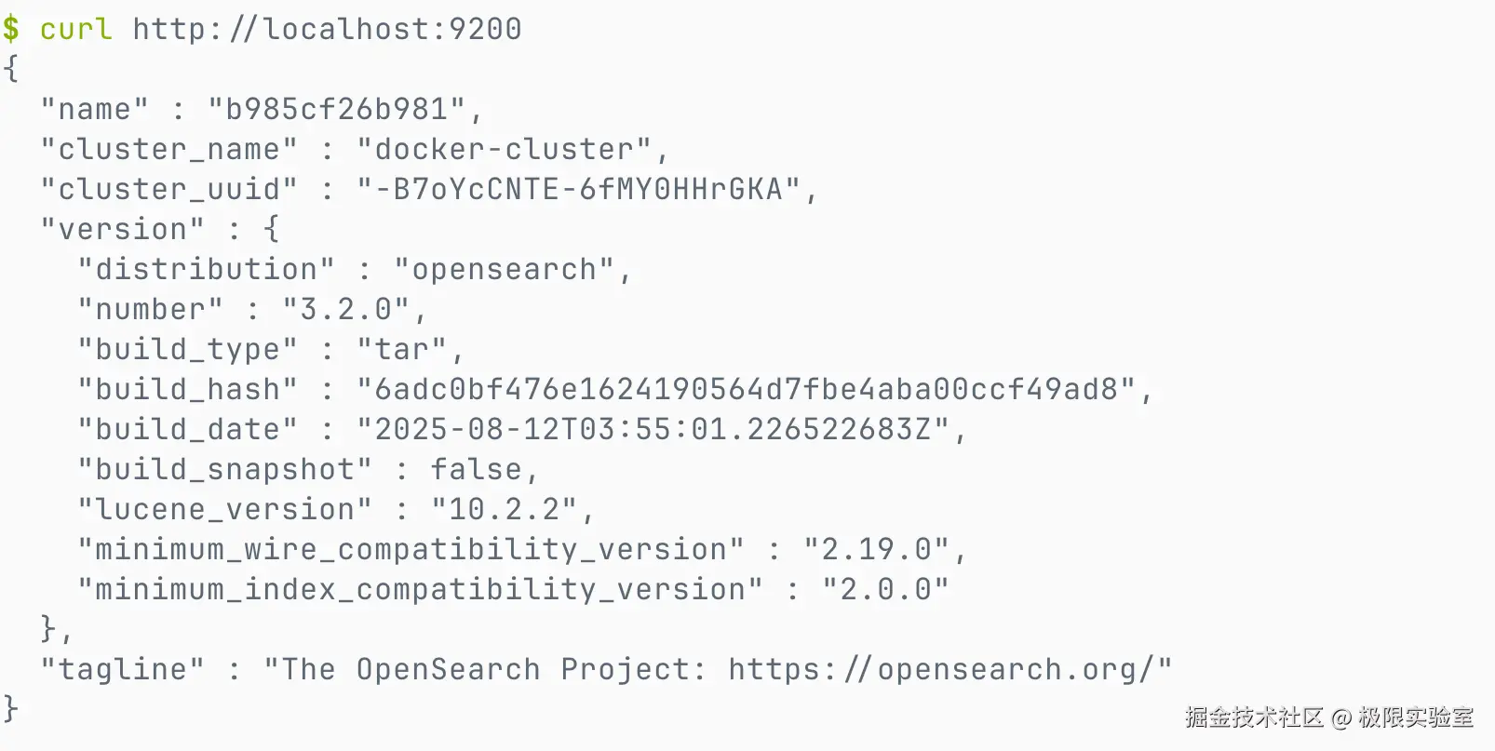Click the minimum_index_compatibility_version value "2.0.0"
The image size is (1495, 751).
(x=885, y=589)
